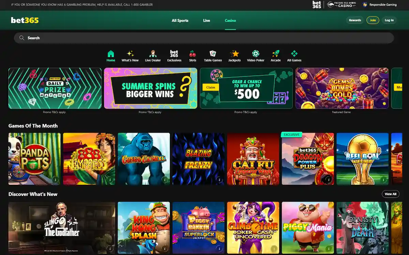The width and height of the screenshot is (409, 255).
Task: Open the Rewards page
Action: click(x=355, y=20)
